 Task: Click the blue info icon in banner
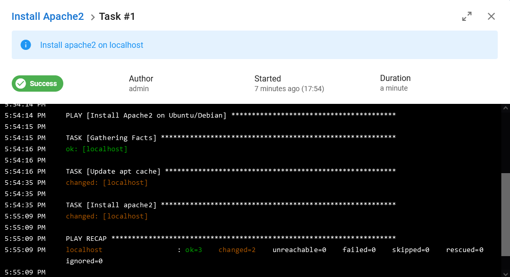pos(26,45)
